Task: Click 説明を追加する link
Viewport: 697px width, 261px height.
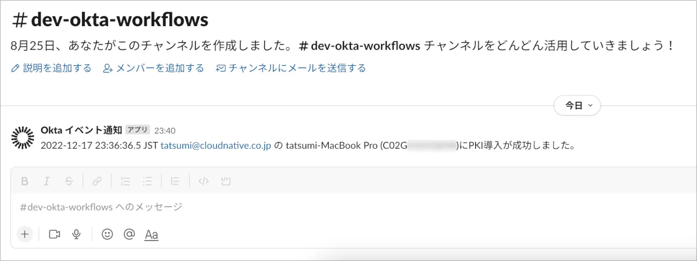Action: [51, 68]
